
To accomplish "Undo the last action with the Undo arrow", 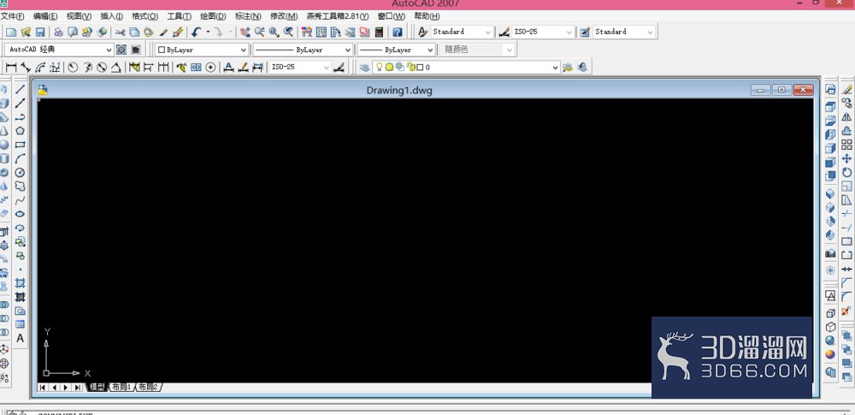I will tap(197, 33).
